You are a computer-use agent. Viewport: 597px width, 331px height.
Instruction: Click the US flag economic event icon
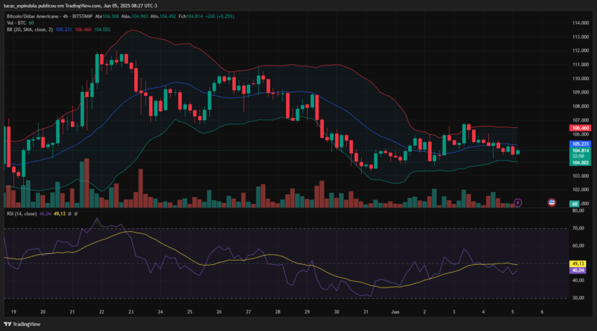tap(551, 202)
